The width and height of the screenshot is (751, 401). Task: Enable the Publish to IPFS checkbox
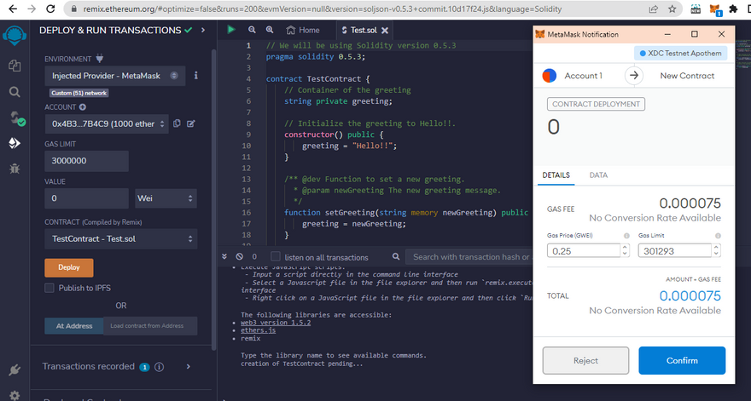(49, 288)
